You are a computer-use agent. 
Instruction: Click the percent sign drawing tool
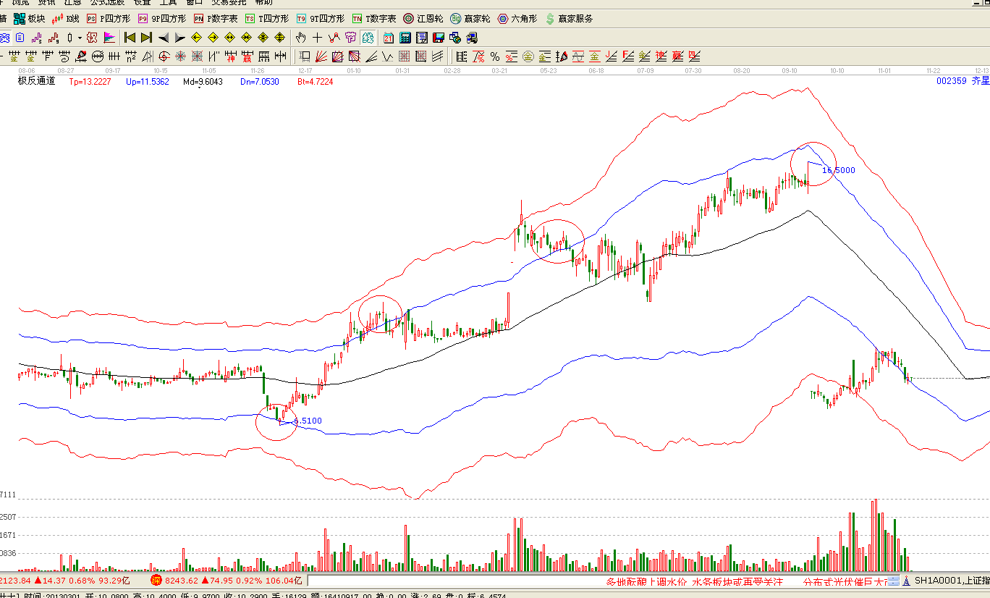click(x=495, y=56)
